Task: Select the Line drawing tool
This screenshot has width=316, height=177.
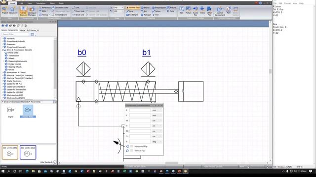Action: [129, 11]
